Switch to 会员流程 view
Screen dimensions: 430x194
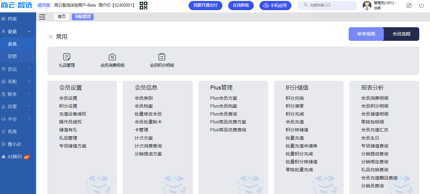pos(402,34)
